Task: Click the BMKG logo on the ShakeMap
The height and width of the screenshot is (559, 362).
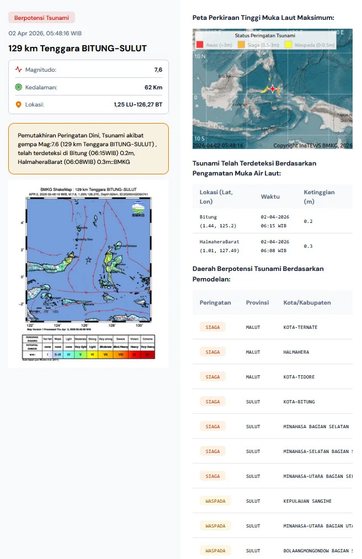Action: (x=138, y=210)
